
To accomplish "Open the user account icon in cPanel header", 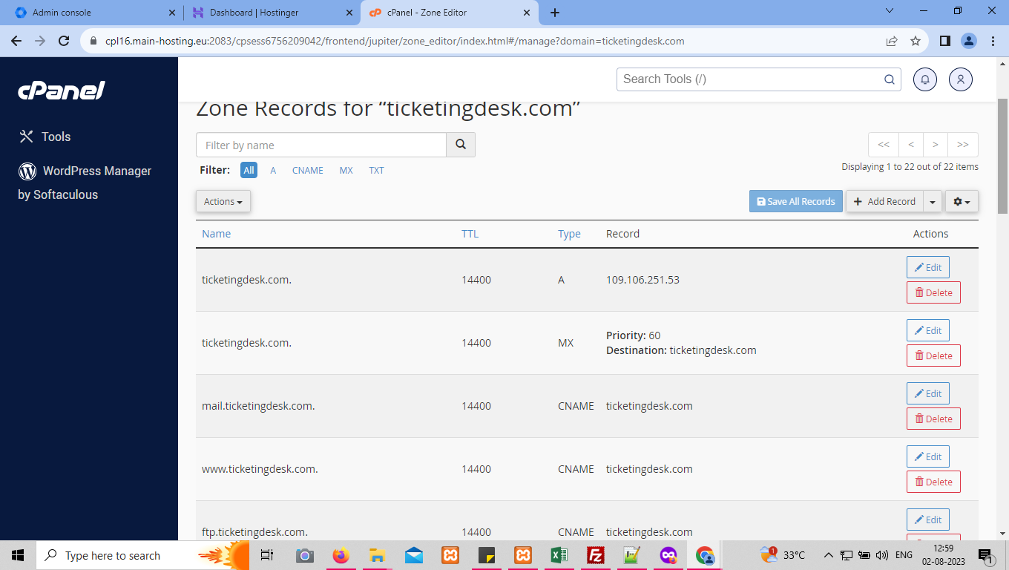I will point(961,79).
